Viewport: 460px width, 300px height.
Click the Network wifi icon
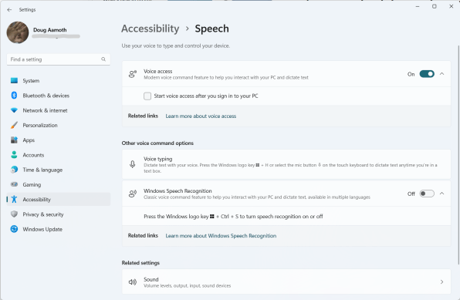pyautogui.click(x=14, y=110)
